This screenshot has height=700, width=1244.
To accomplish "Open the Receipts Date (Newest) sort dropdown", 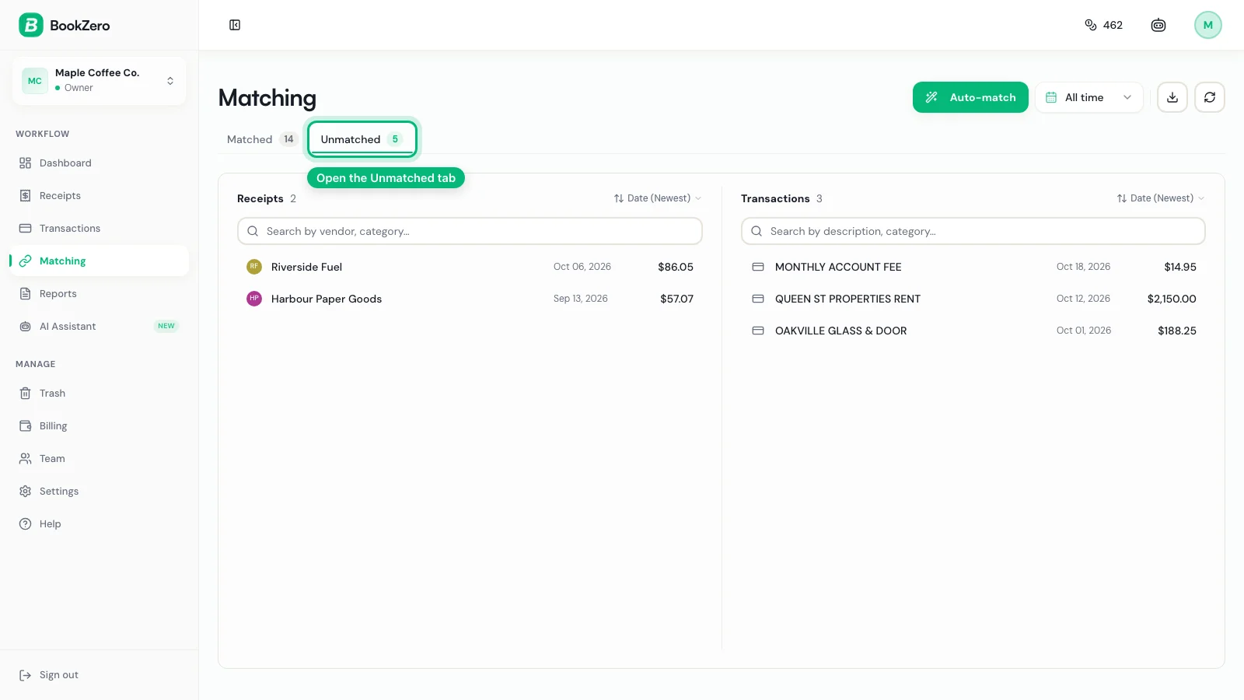I will [x=658, y=198].
